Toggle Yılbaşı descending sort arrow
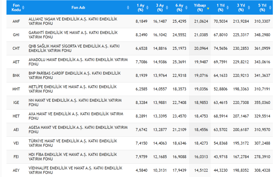 (x=208, y=8)
